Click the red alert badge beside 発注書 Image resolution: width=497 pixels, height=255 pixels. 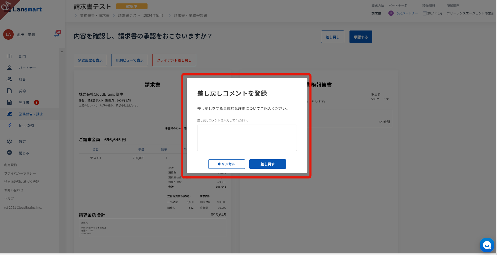pos(37,102)
